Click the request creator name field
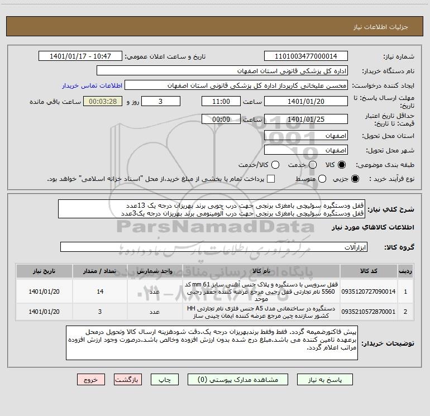The width and height of the screenshot is (430, 416). [x=236, y=85]
